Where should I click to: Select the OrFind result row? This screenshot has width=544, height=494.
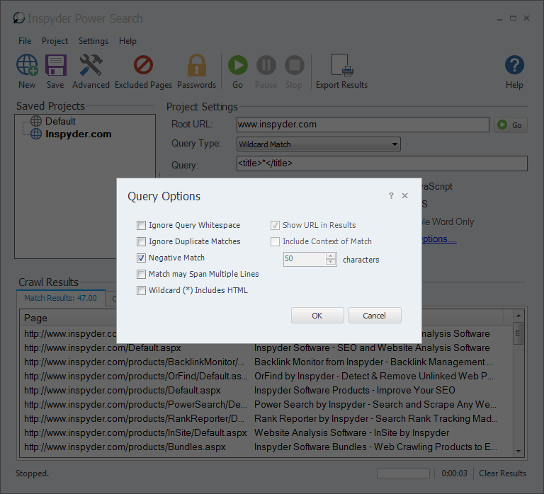pos(266,376)
